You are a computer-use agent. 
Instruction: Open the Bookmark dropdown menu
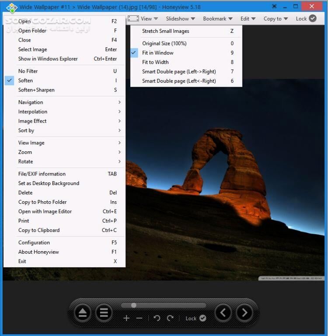pos(217,18)
